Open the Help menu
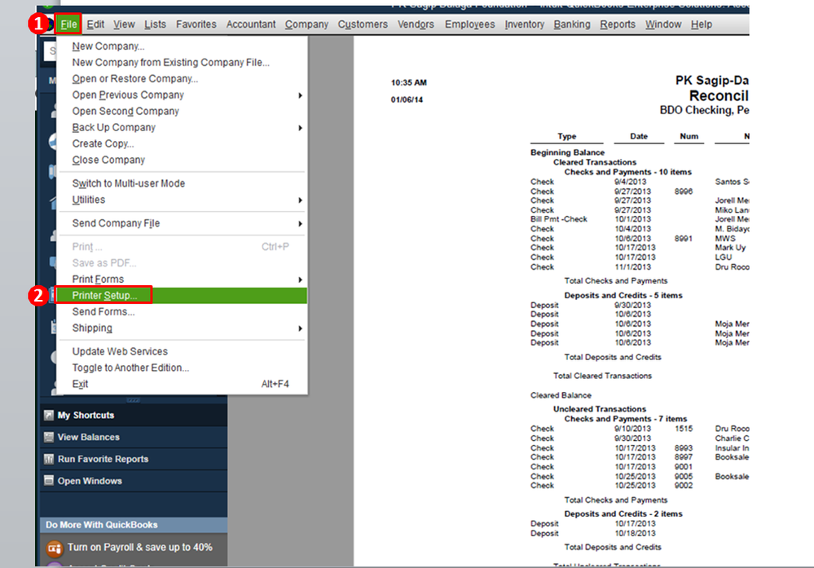 tap(701, 24)
